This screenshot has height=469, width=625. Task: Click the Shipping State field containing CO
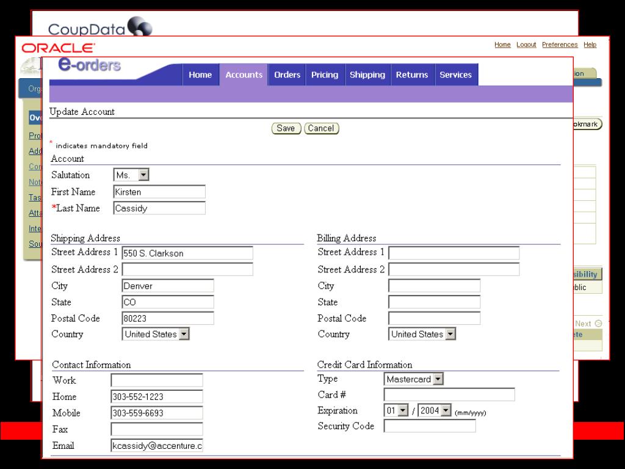pyautogui.click(x=168, y=302)
